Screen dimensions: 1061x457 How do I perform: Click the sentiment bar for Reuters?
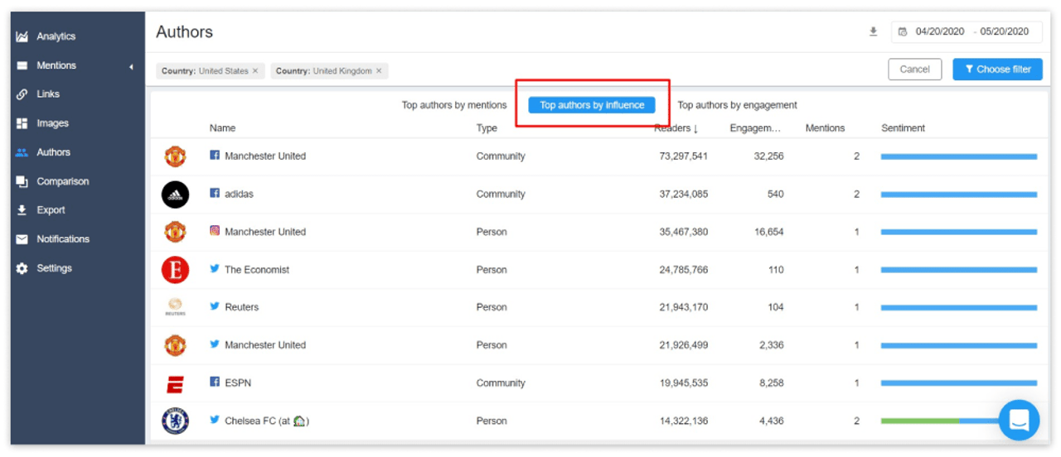coord(958,307)
